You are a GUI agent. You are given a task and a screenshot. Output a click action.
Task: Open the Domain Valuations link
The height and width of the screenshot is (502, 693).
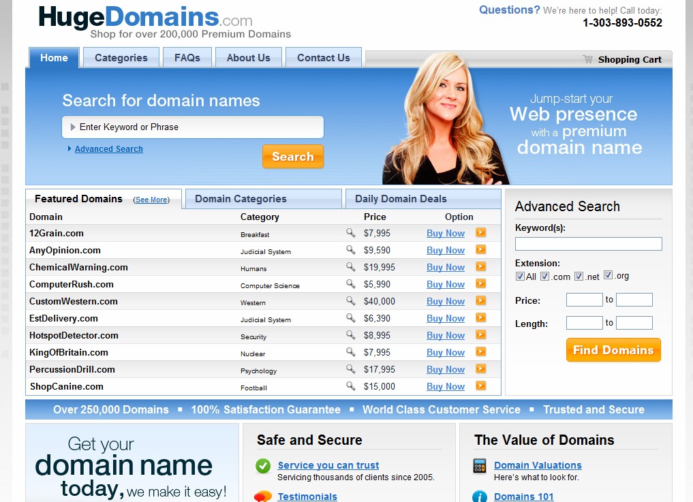538,465
